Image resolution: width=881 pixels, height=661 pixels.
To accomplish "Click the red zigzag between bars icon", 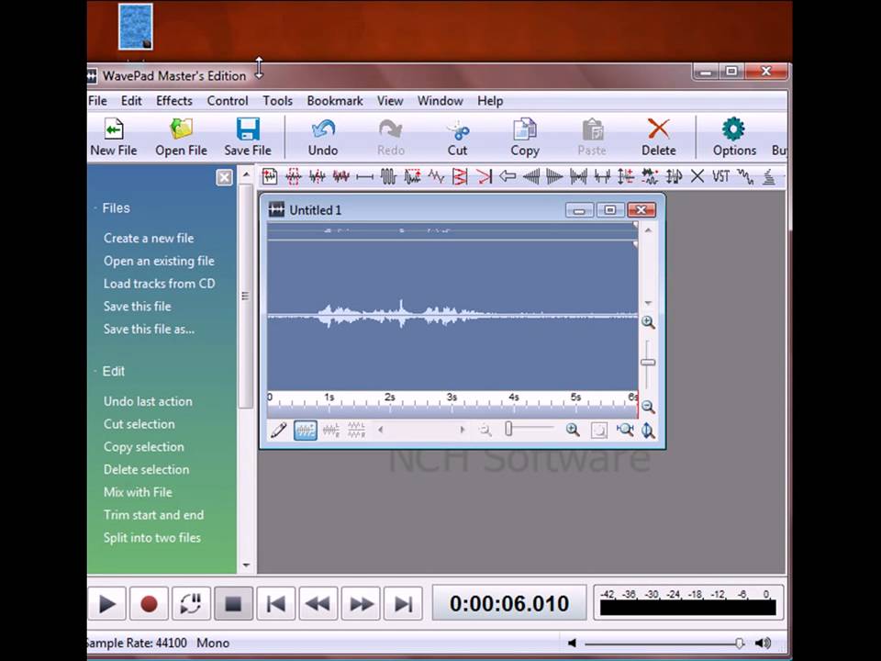I will click(460, 176).
